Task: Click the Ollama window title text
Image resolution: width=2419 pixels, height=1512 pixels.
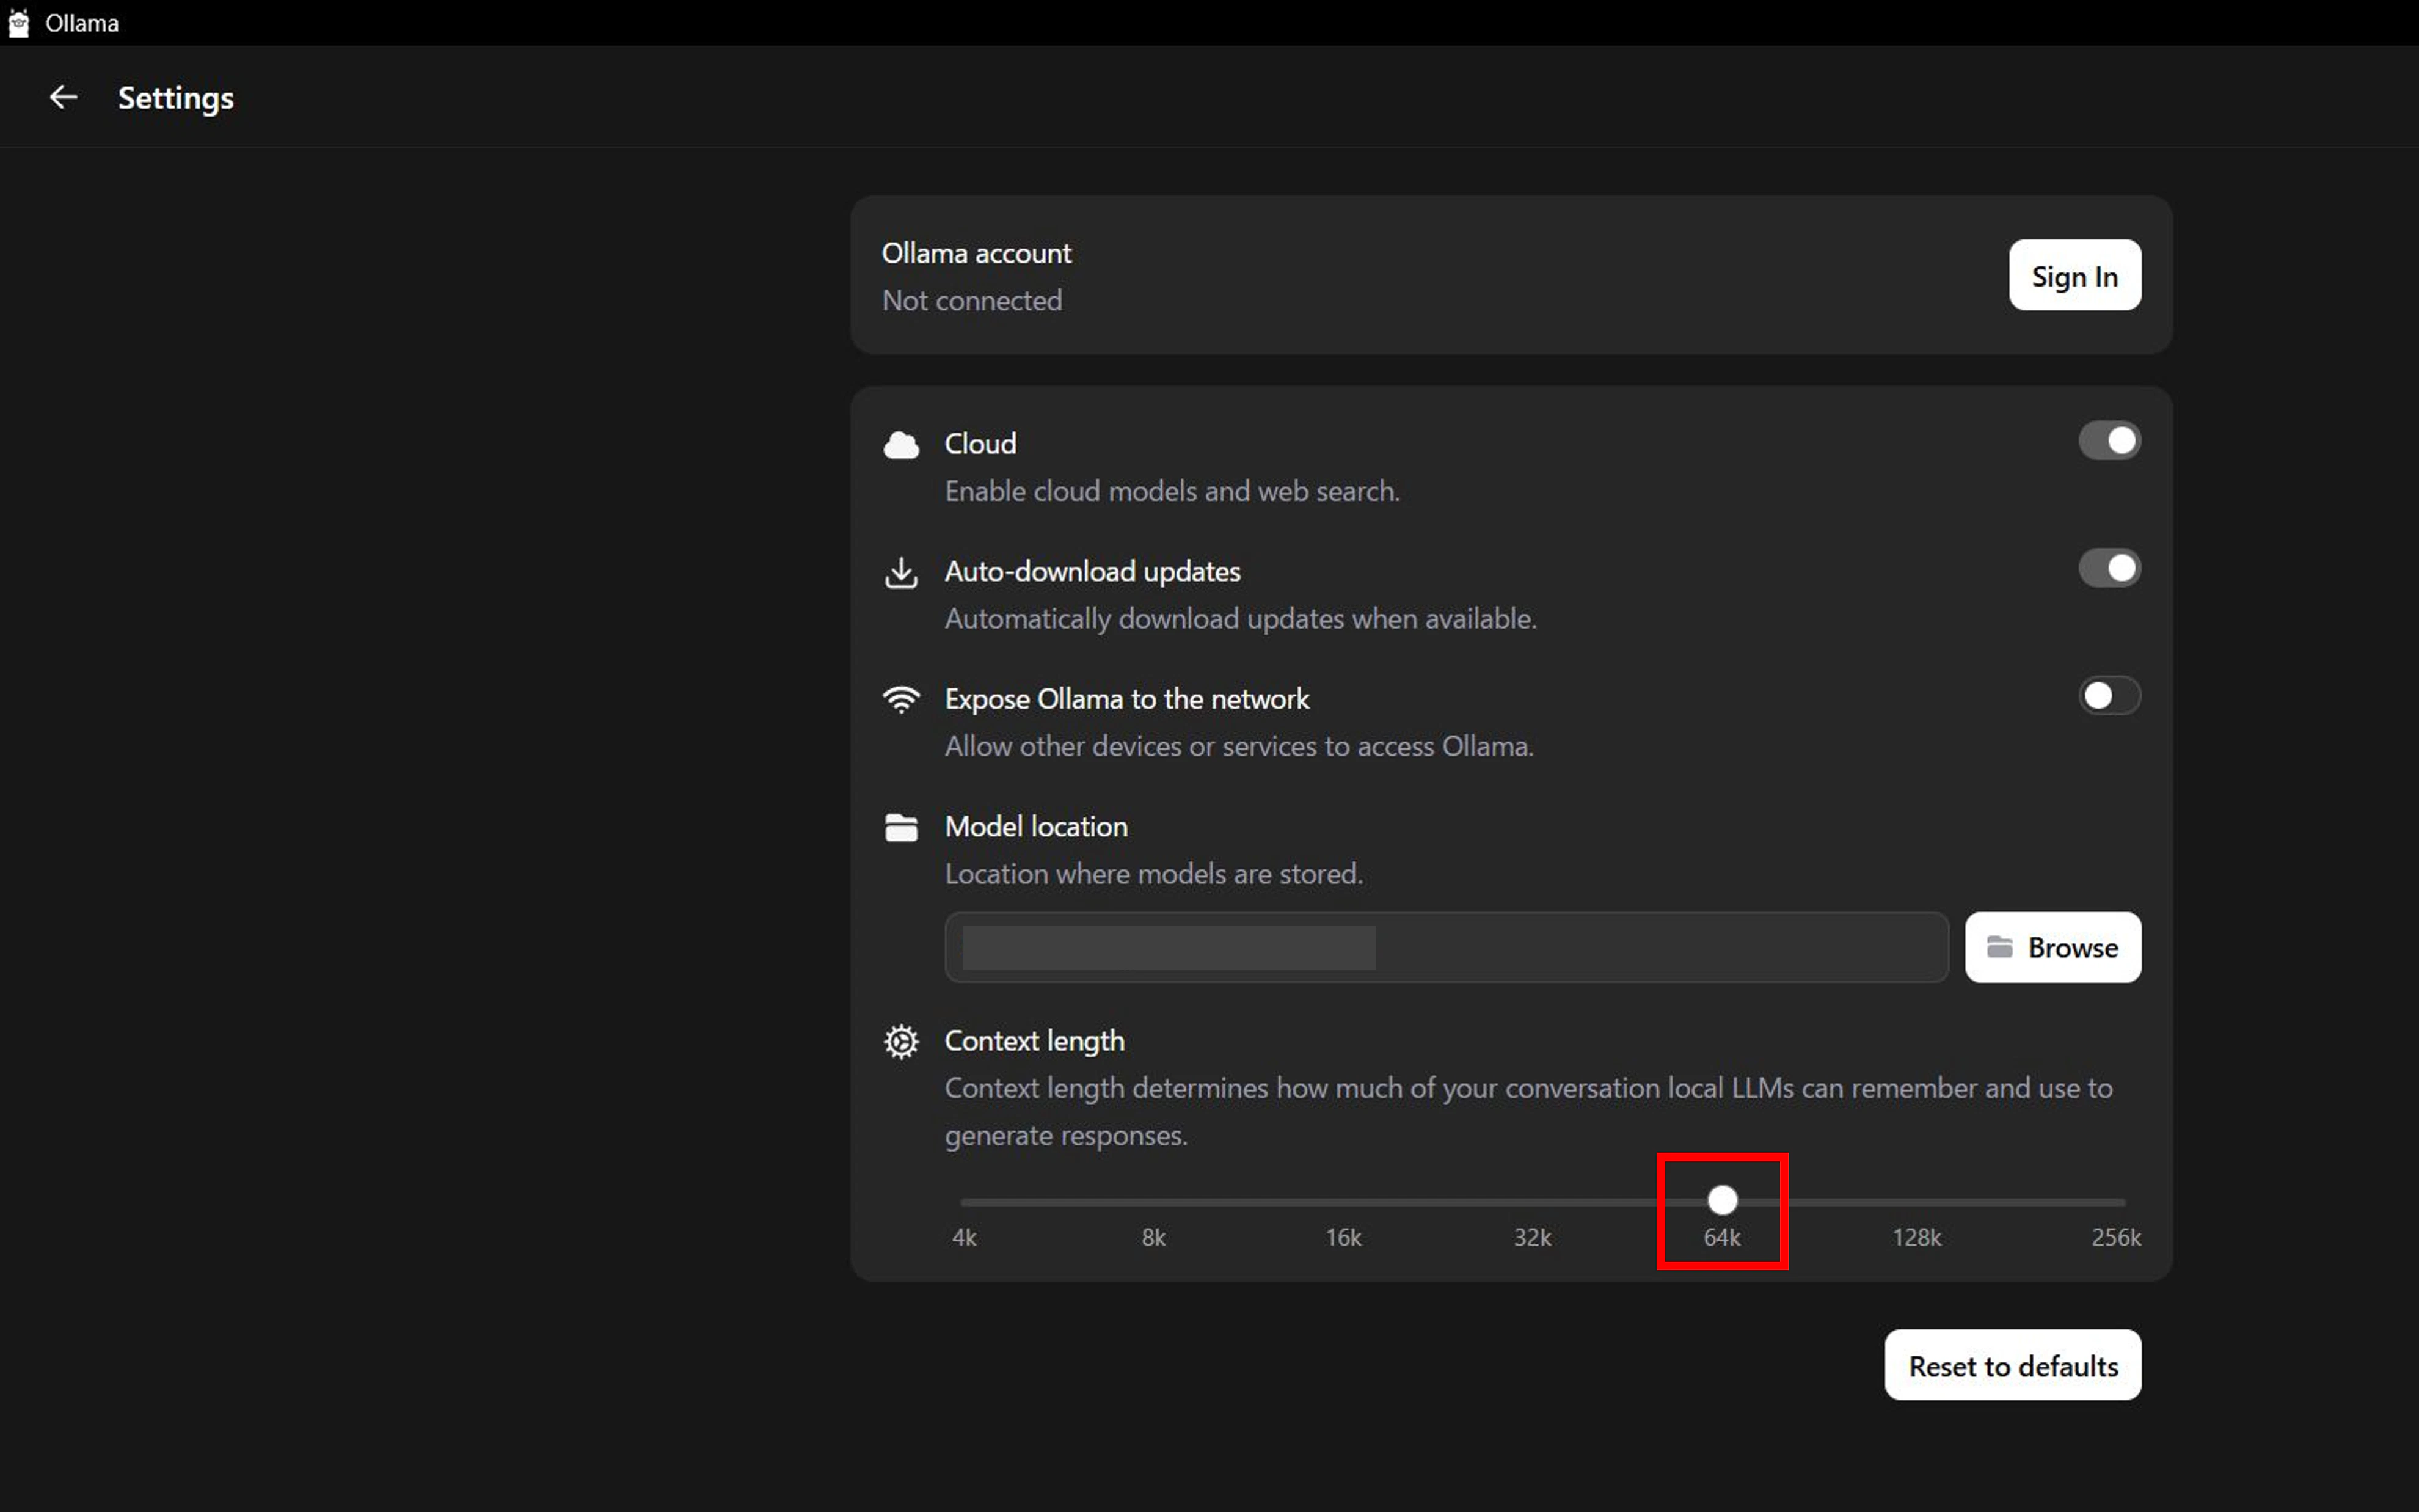Action: click(82, 23)
